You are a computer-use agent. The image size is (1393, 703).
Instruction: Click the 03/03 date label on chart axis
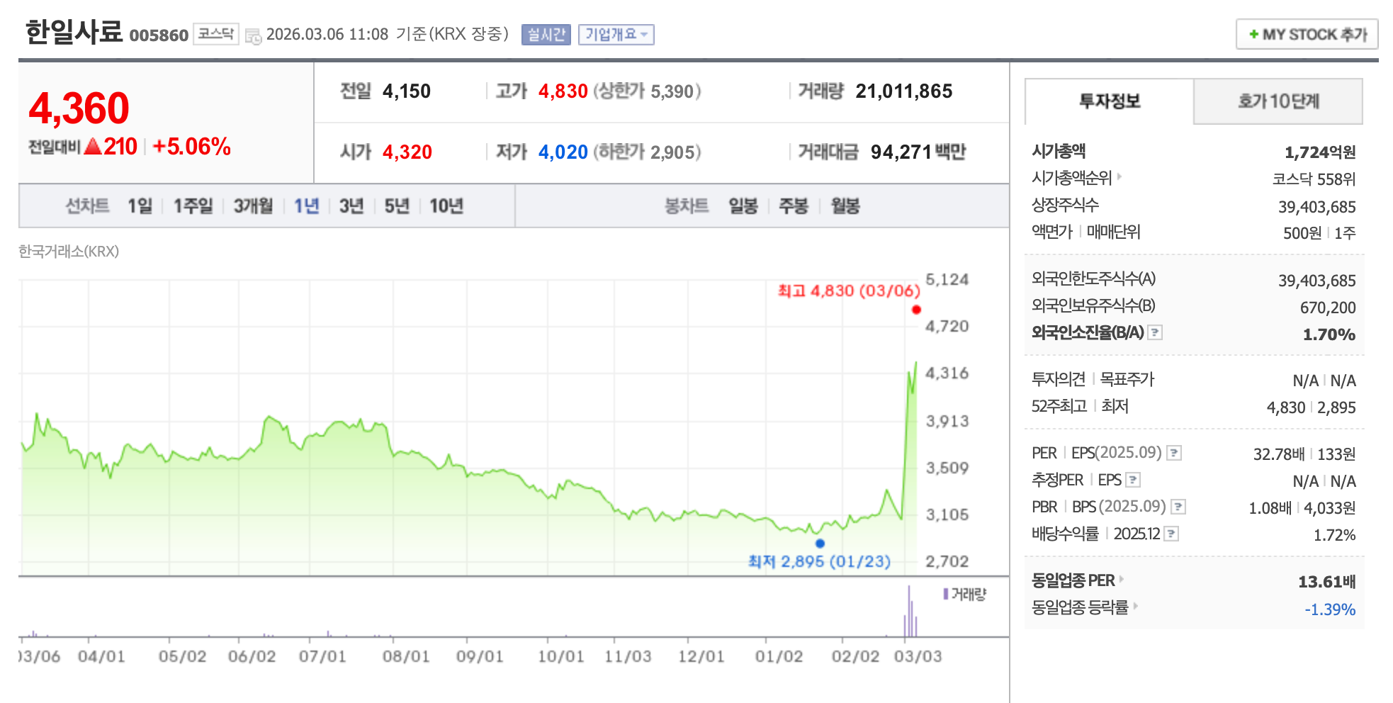[918, 656]
